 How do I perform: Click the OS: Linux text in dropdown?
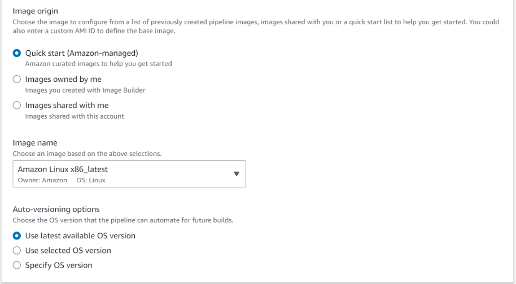point(91,180)
